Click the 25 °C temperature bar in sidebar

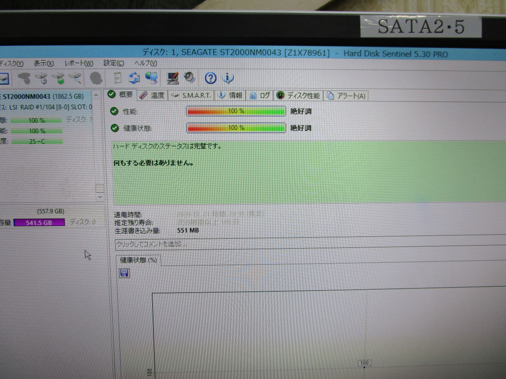[x=37, y=141]
